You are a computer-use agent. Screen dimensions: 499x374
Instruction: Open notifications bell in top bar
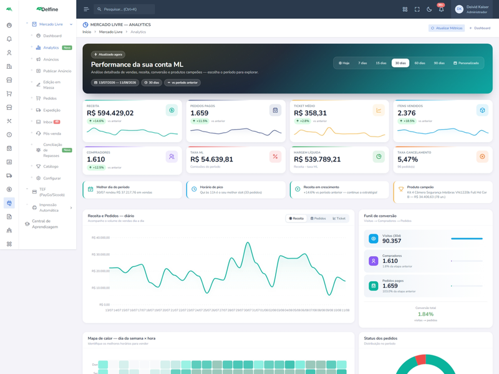(441, 9)
